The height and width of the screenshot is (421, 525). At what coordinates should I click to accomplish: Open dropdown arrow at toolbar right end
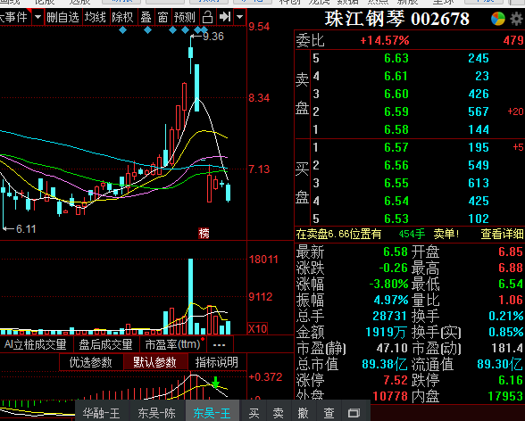(x=239, y=17)
